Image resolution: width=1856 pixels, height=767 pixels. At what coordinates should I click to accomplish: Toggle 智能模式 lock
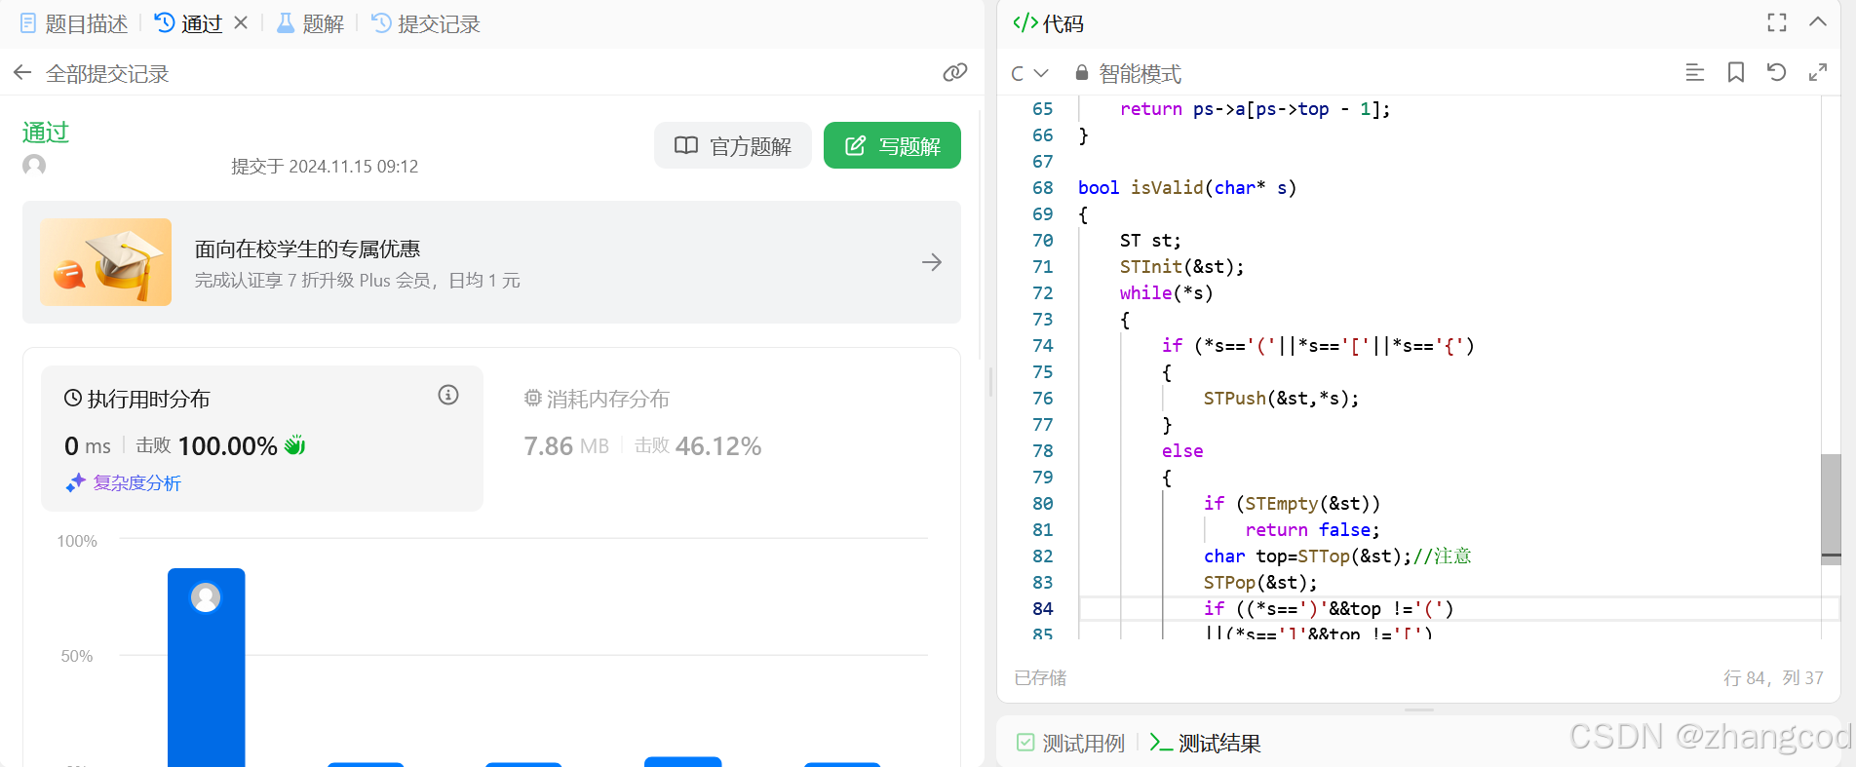tap(1128, 73)
